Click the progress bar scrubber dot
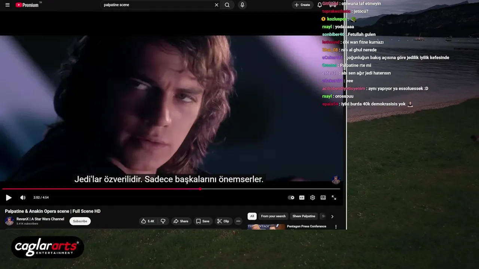 tap(200, 189)
